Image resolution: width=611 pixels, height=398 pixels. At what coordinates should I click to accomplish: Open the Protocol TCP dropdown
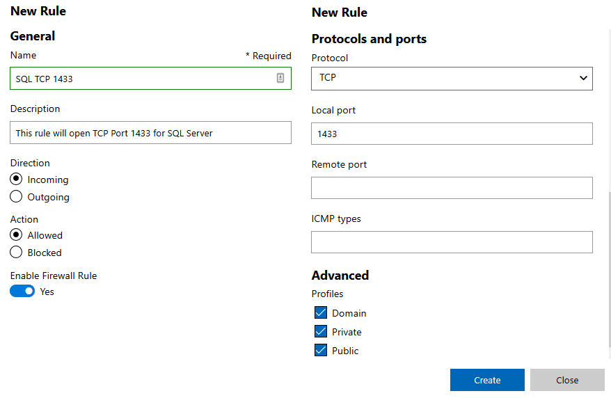point(452,78)
